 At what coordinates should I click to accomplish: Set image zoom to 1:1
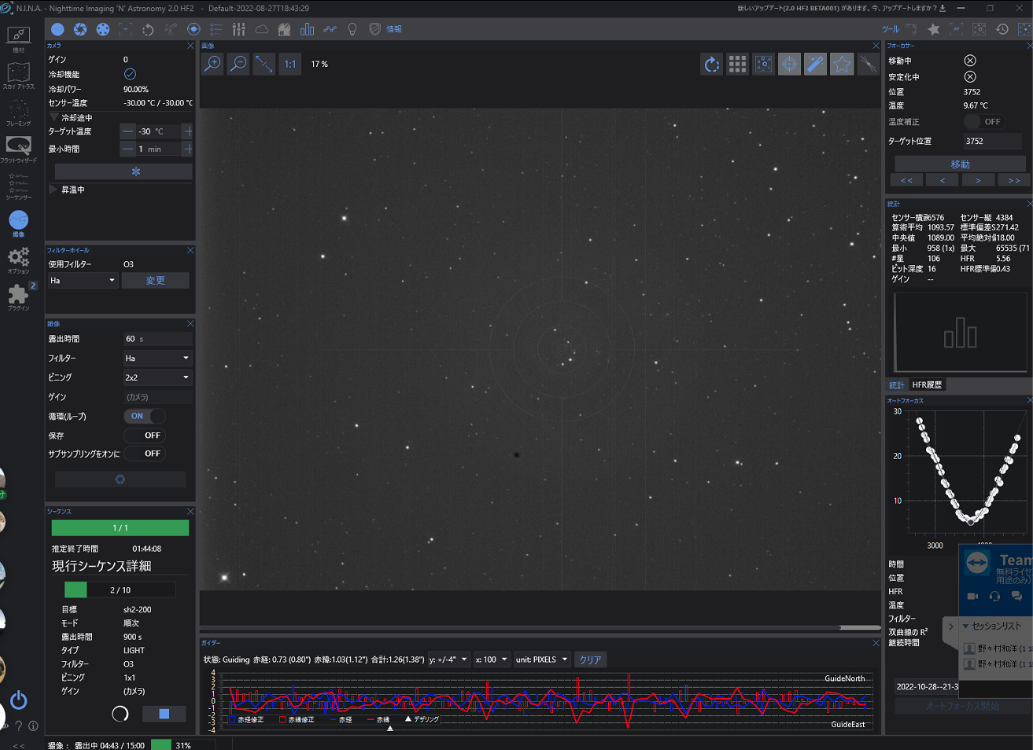290,64
